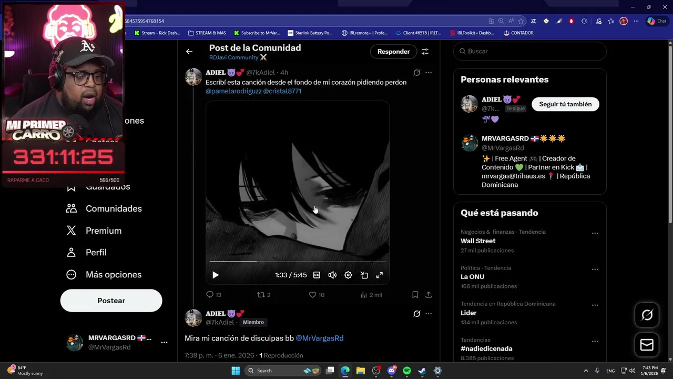
Task: Show hidden icons chevron in system tray
Action: [586, 371]
